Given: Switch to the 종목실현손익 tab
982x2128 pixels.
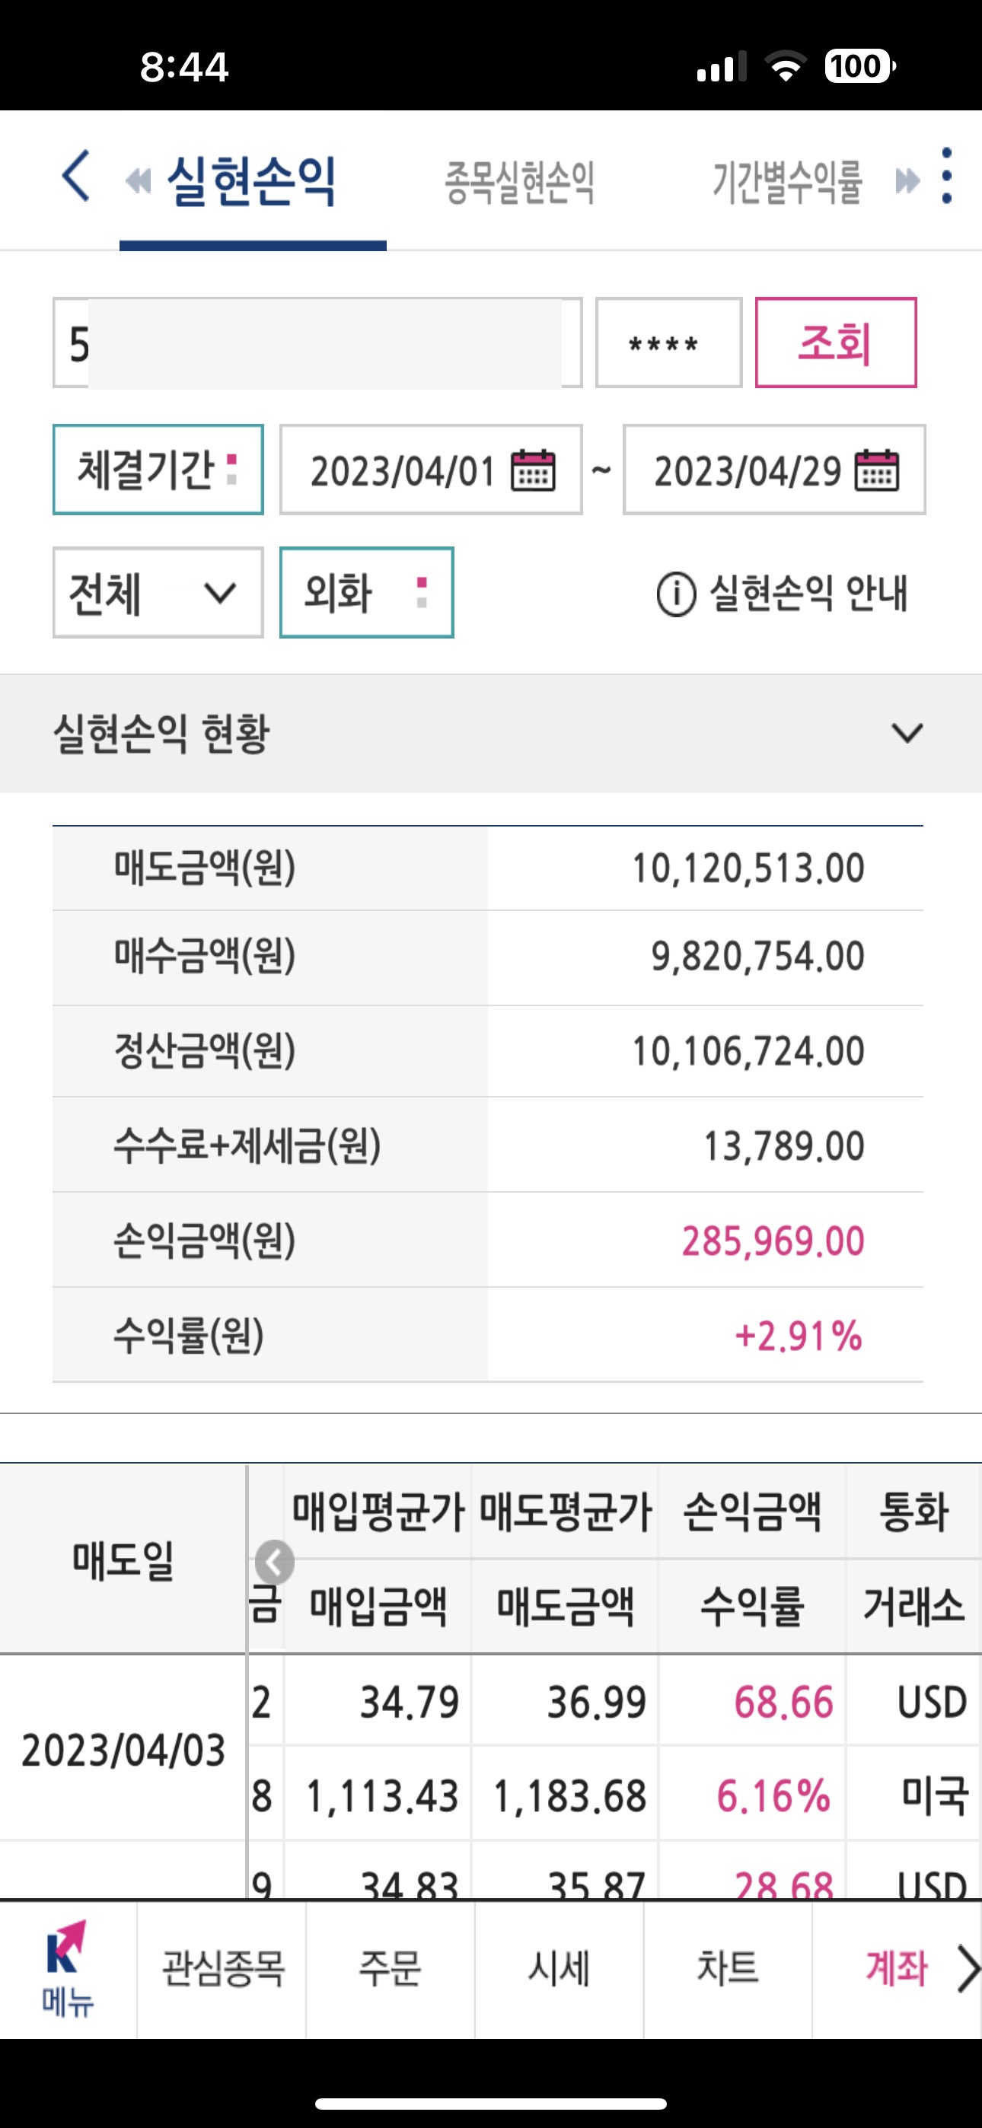Looking at the screenshot, I should point(520,182).
